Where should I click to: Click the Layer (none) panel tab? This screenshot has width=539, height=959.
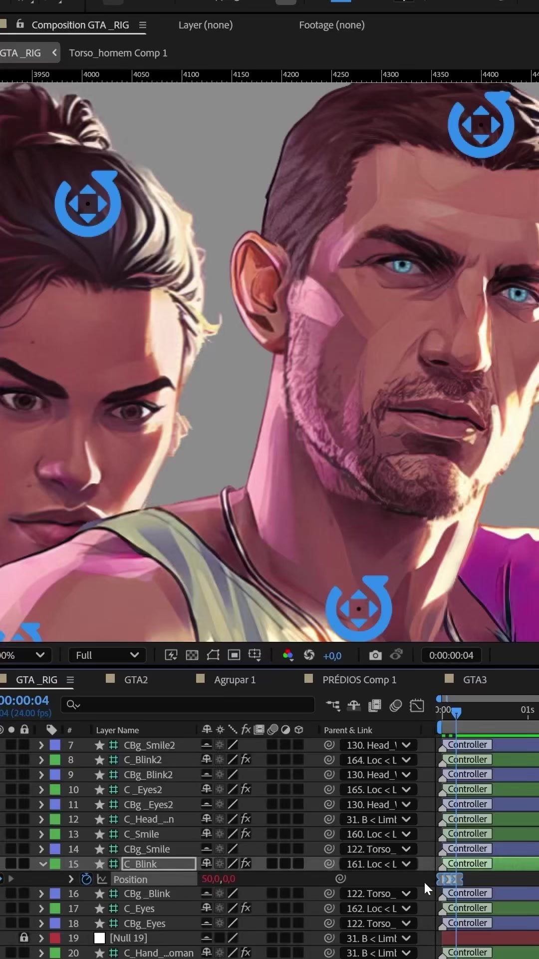[x=206, y=25]
